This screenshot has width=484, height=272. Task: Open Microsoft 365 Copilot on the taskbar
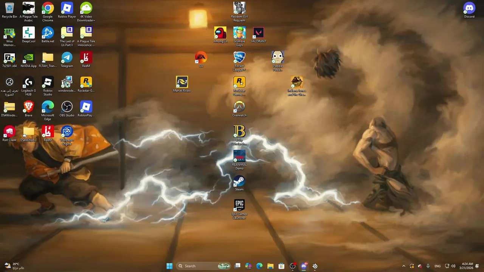[248, 266]
